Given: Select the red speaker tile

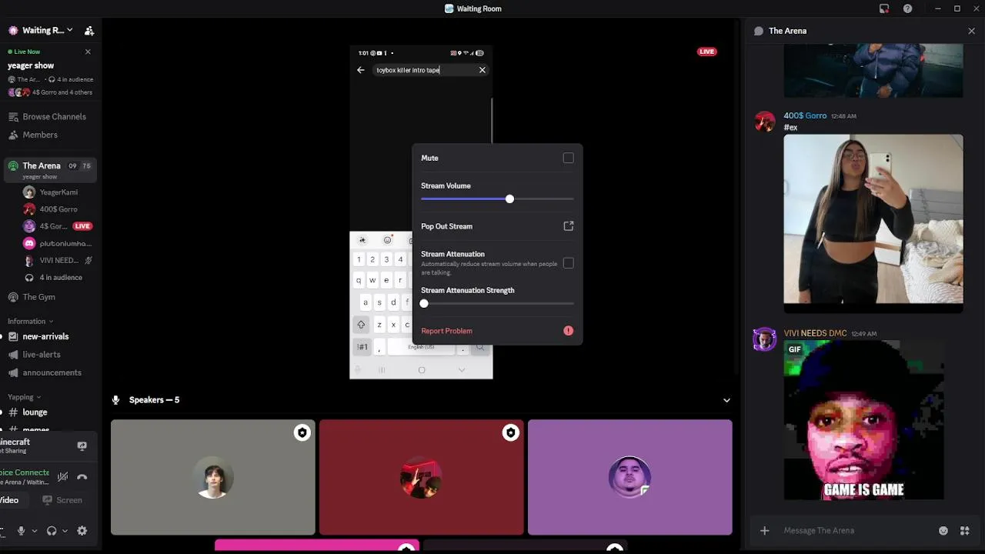Looking at the screenshot, I should (422, 477).
